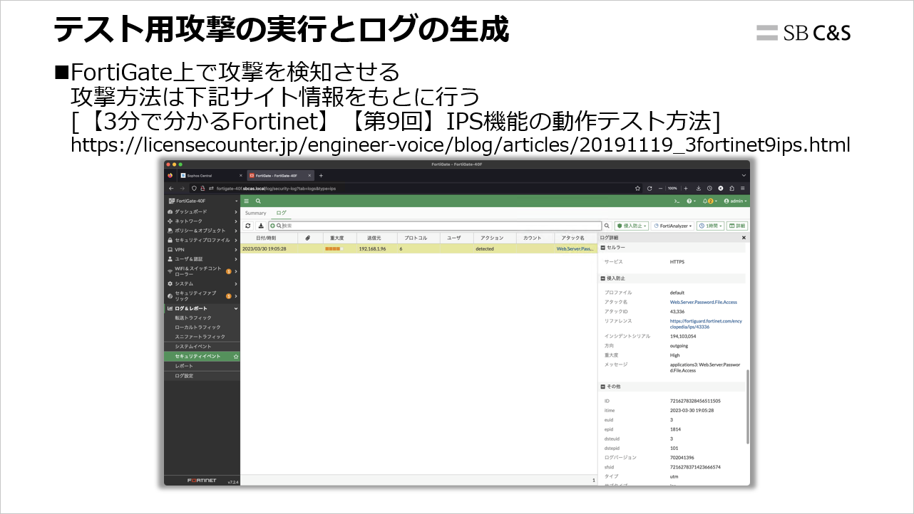
Task: Switch to Sophos Central browser tab
Action: (210, 175)
